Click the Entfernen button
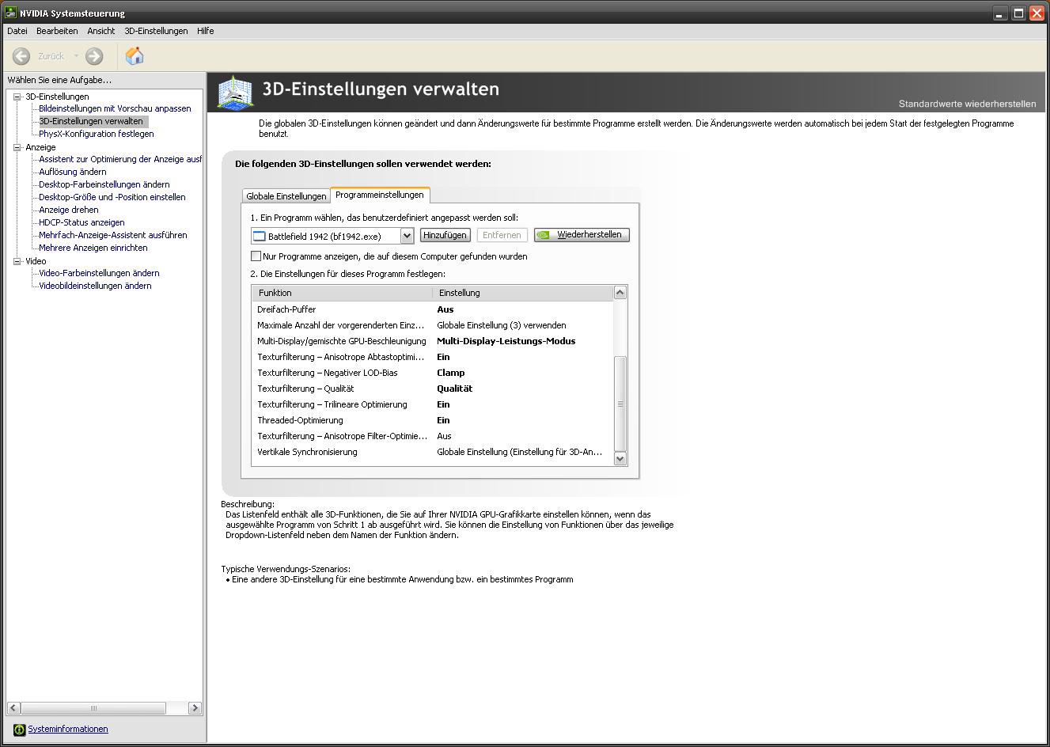Viewport: 1050px width, 747px height. click(x=502, y=235)
